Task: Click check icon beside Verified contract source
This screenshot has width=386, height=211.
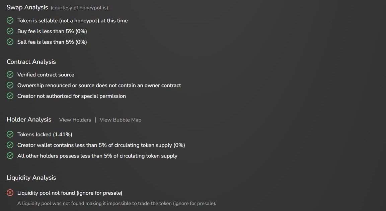Action: [10, 75]
